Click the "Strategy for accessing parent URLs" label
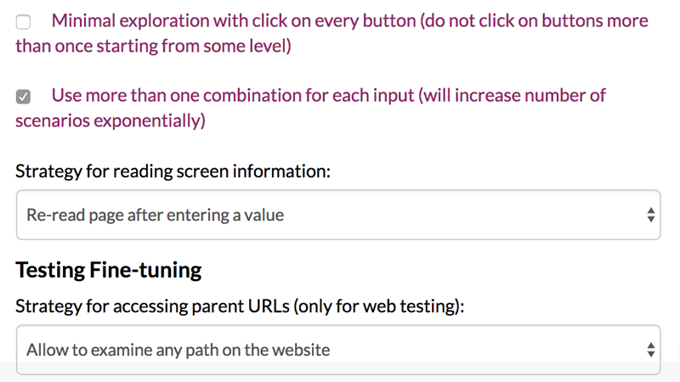The width and height of the screenshot is (680, 382). click(153, 306)
